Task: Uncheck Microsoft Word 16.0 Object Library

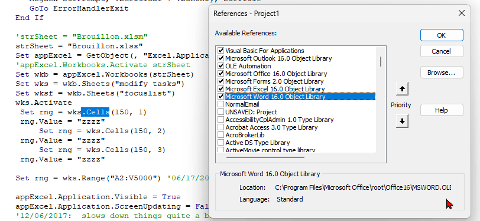Action: tap(220, 97)
